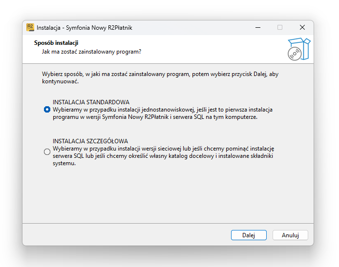Screen dimensions: 339x267
Task: Click the window title Instalacja - Symfonia Nowy R2Płatnik
Action: point(85,28)
